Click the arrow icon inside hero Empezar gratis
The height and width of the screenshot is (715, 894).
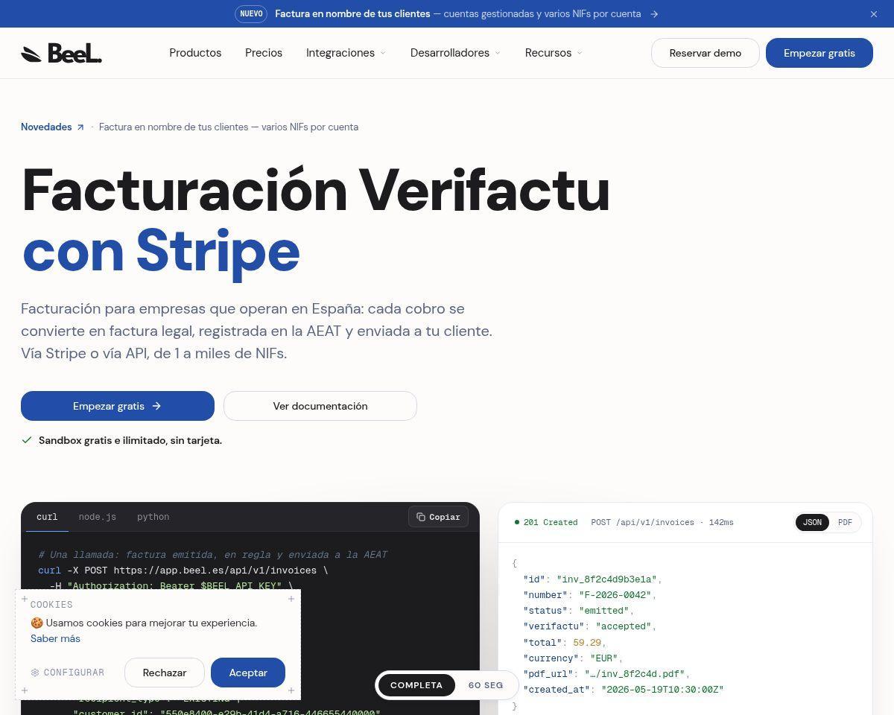156,406
